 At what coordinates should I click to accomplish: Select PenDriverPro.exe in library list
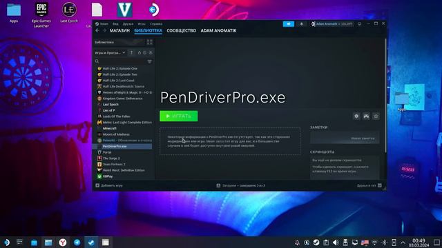[123, 146]
